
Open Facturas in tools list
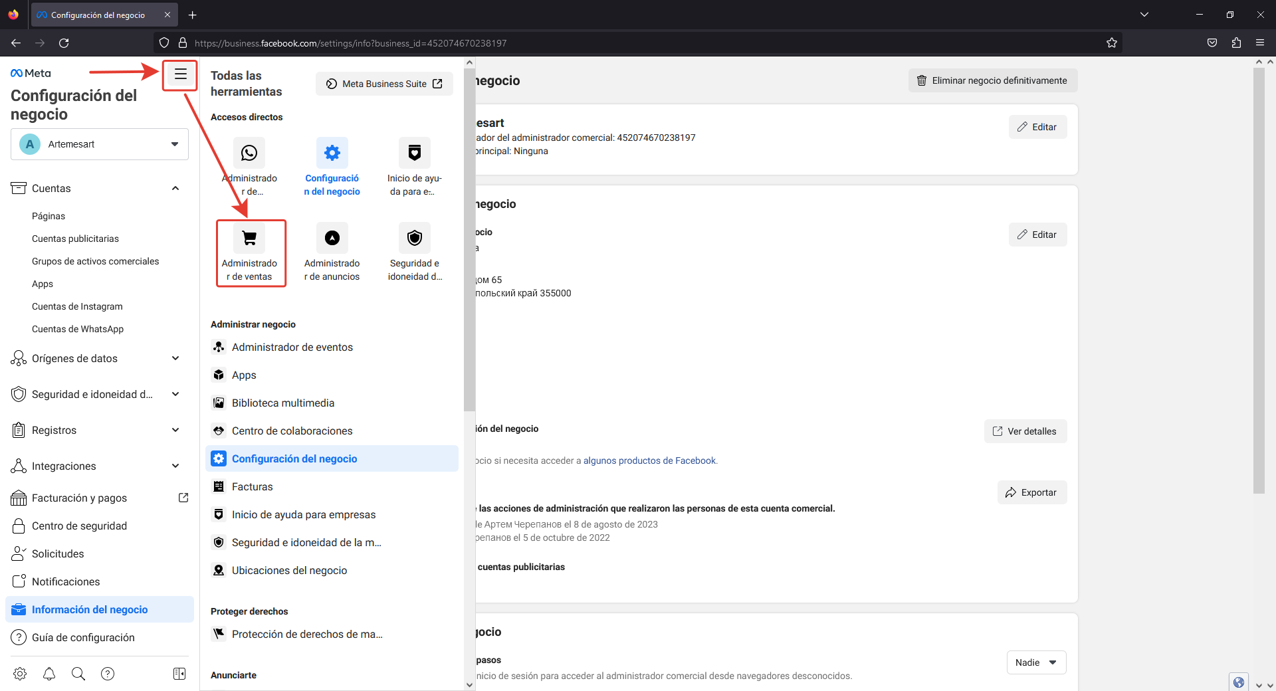tap(332, 486)
